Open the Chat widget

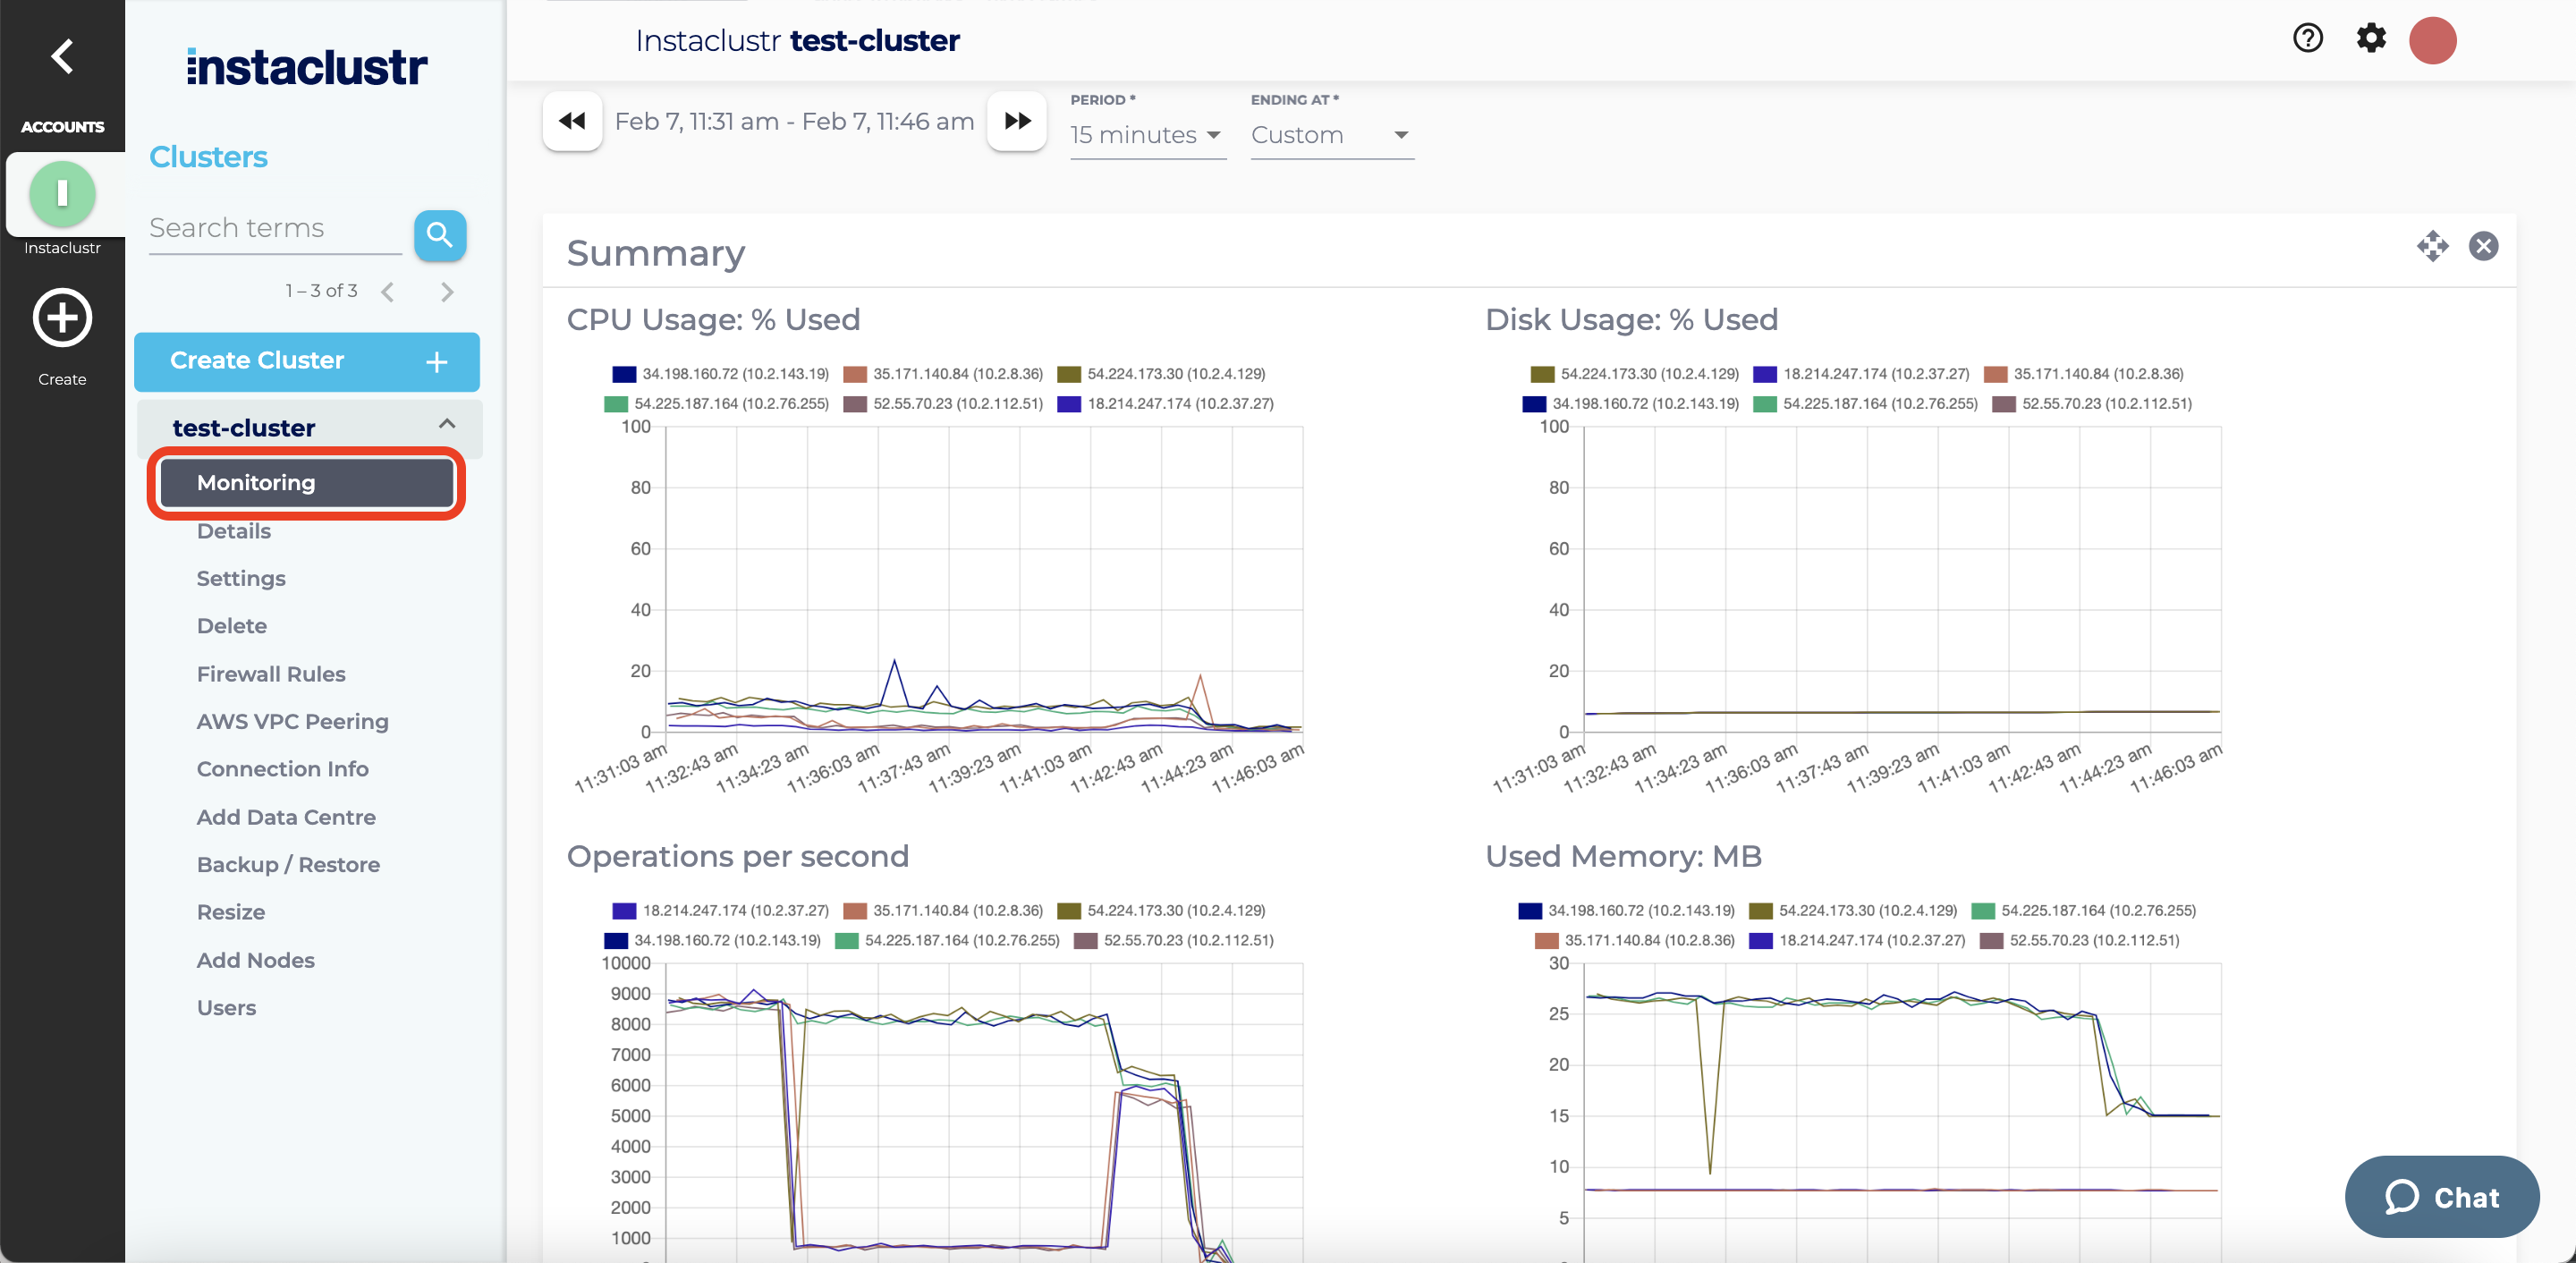(x=2442, y=1196)
